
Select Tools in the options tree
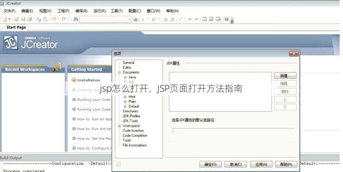coord(127,140)
